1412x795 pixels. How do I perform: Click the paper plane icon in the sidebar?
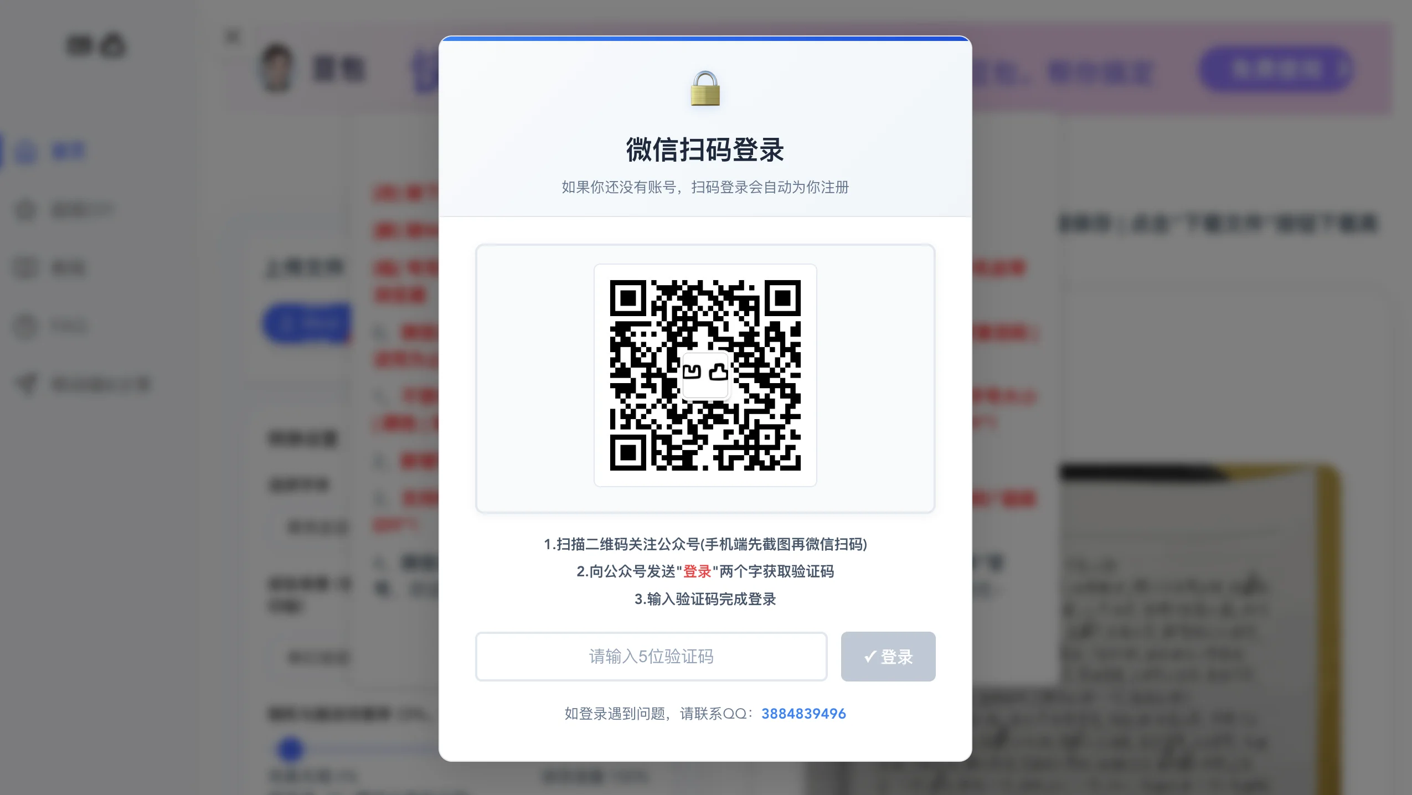coord(25,384)
